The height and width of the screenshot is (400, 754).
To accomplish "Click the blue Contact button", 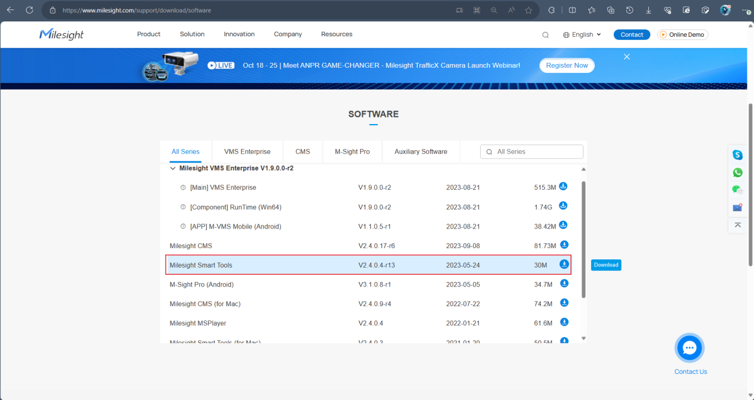I will (x=632, y=34).
